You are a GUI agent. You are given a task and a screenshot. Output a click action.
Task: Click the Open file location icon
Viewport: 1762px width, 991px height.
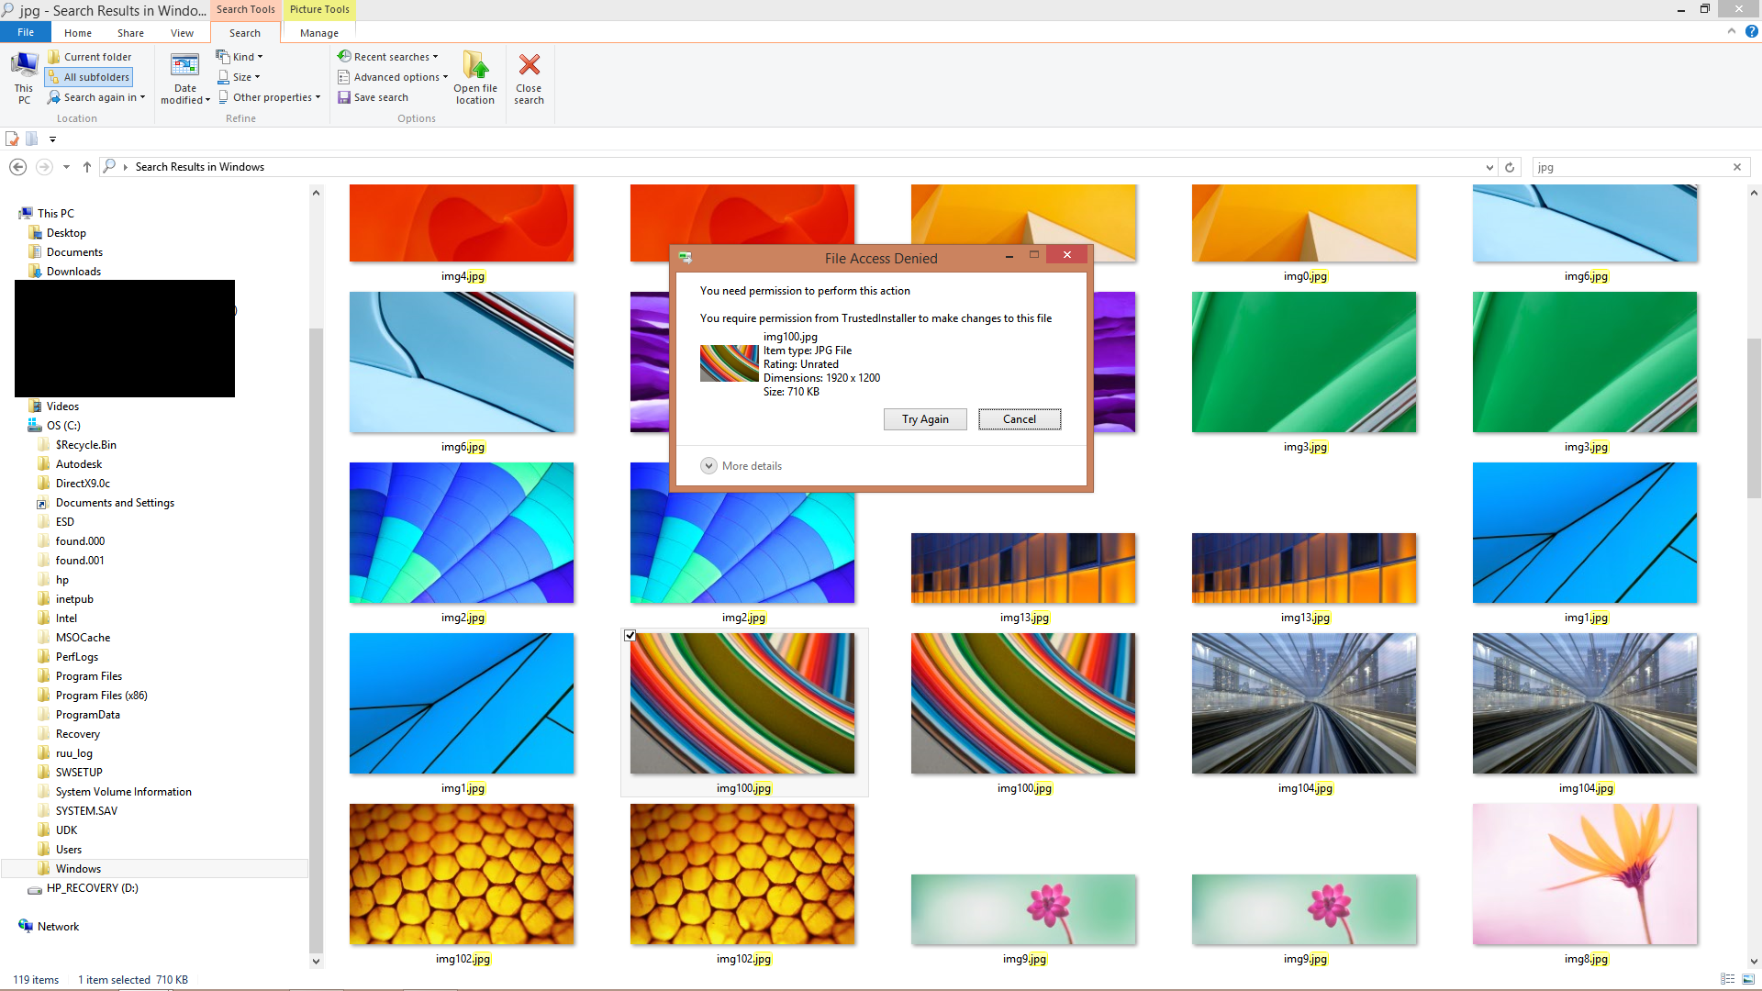pyautogui.click(x=475, y=66)
